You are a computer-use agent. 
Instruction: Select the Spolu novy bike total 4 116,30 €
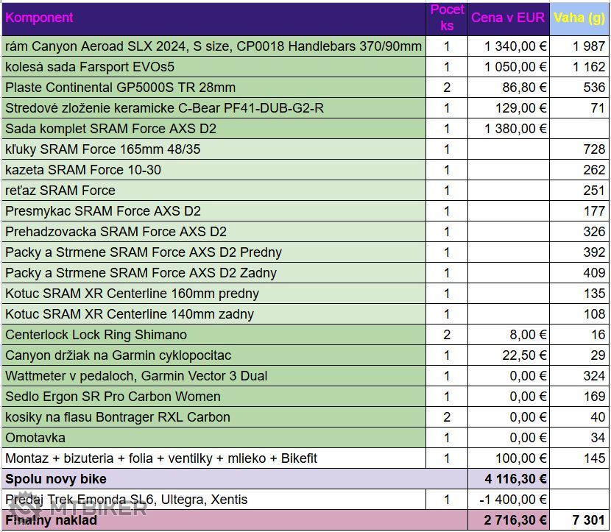point(515,479)
